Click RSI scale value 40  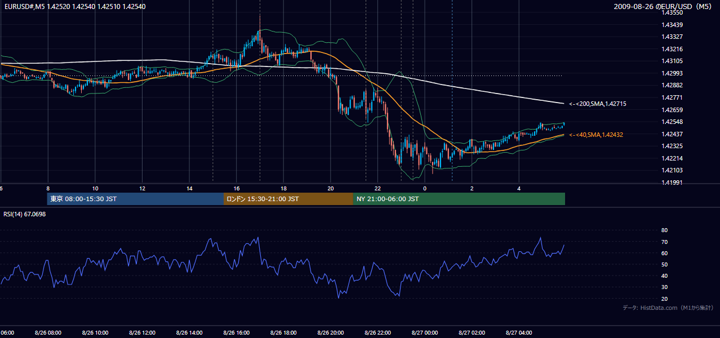point(664,276)
